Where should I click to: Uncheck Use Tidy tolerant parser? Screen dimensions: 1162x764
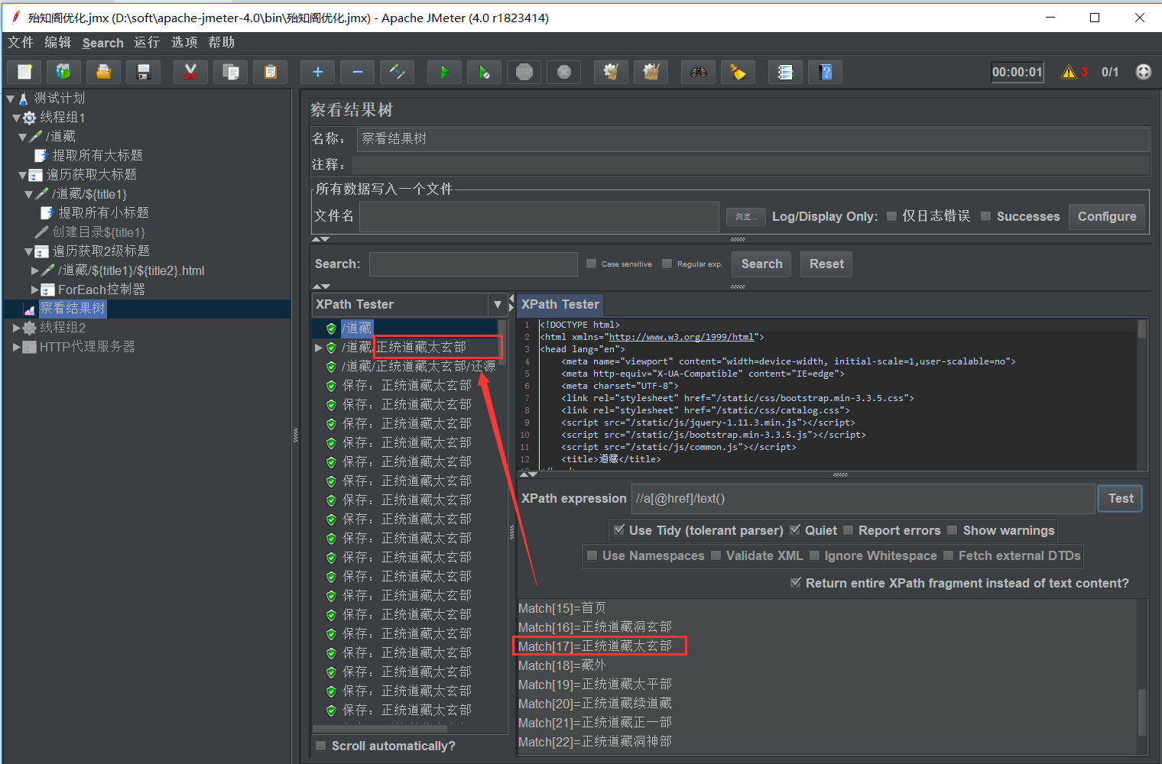(619, 529)
